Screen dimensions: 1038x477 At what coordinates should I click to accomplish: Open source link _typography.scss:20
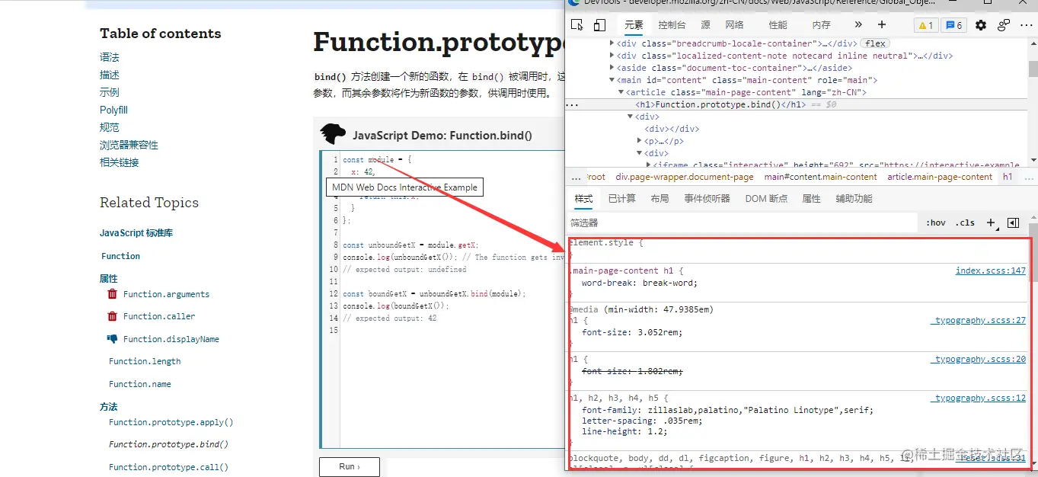[x=978, y=360]
